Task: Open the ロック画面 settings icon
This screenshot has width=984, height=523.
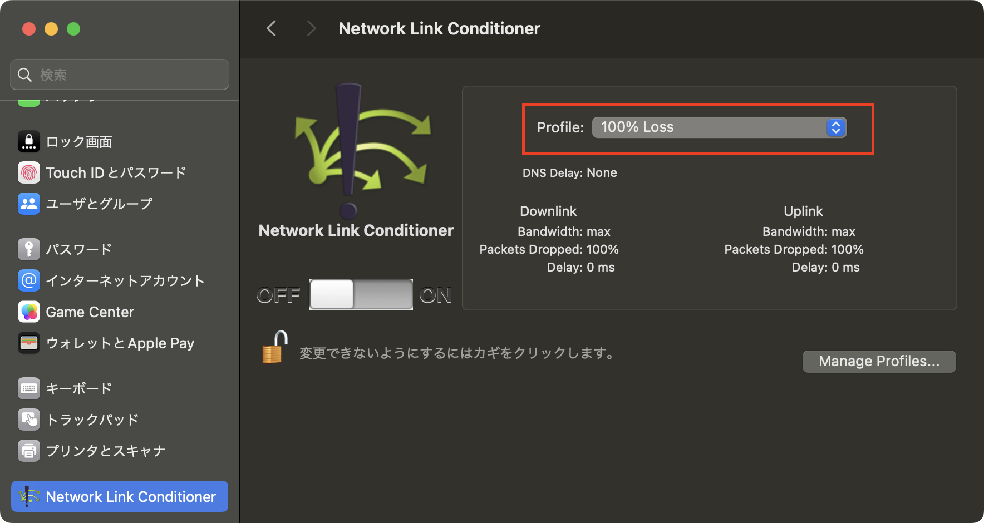Action: click(28, 141)
